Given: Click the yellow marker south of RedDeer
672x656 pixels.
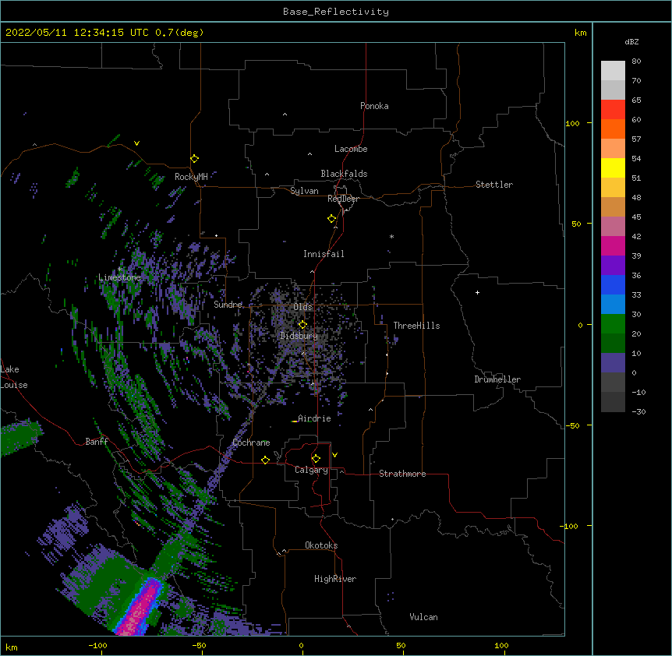Looking at the screenshot, I should tap(331, 218).
